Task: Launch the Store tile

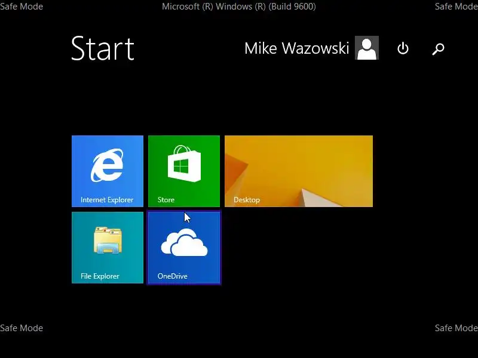Action: coord(184,171)
